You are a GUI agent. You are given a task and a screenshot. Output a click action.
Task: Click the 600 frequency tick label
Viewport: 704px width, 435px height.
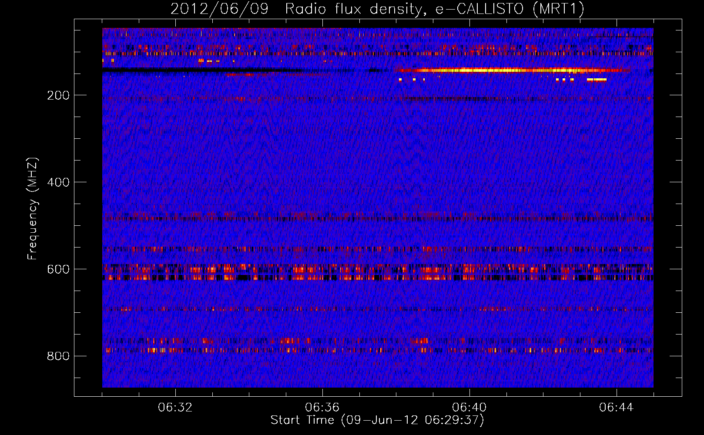58,269
